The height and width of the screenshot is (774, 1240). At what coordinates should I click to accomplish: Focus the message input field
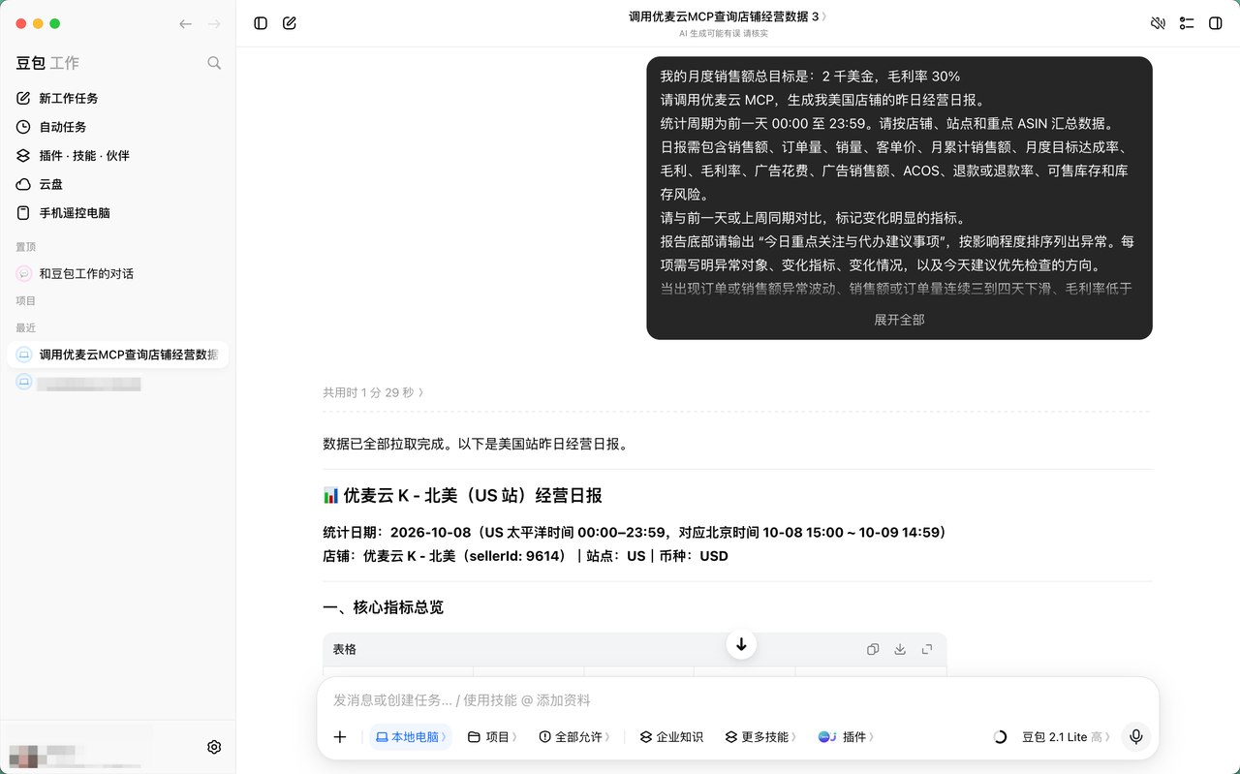point(738,699)
